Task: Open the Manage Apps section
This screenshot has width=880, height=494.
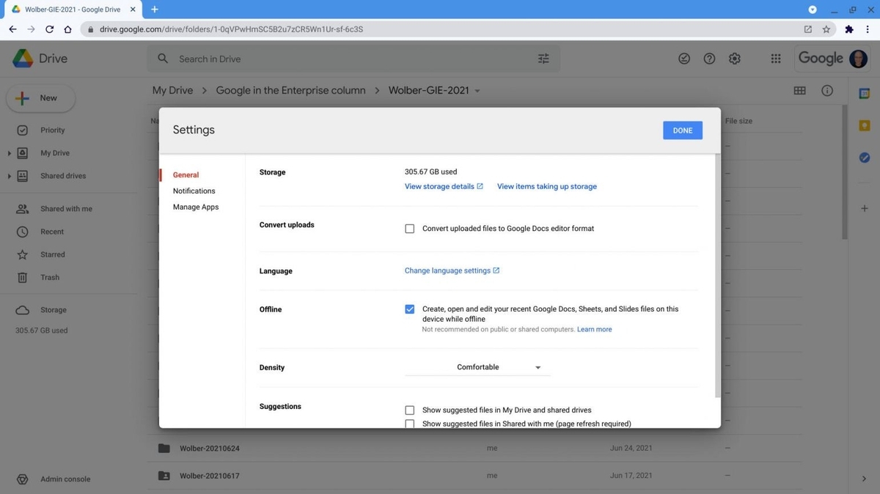Action: [195, 207]
